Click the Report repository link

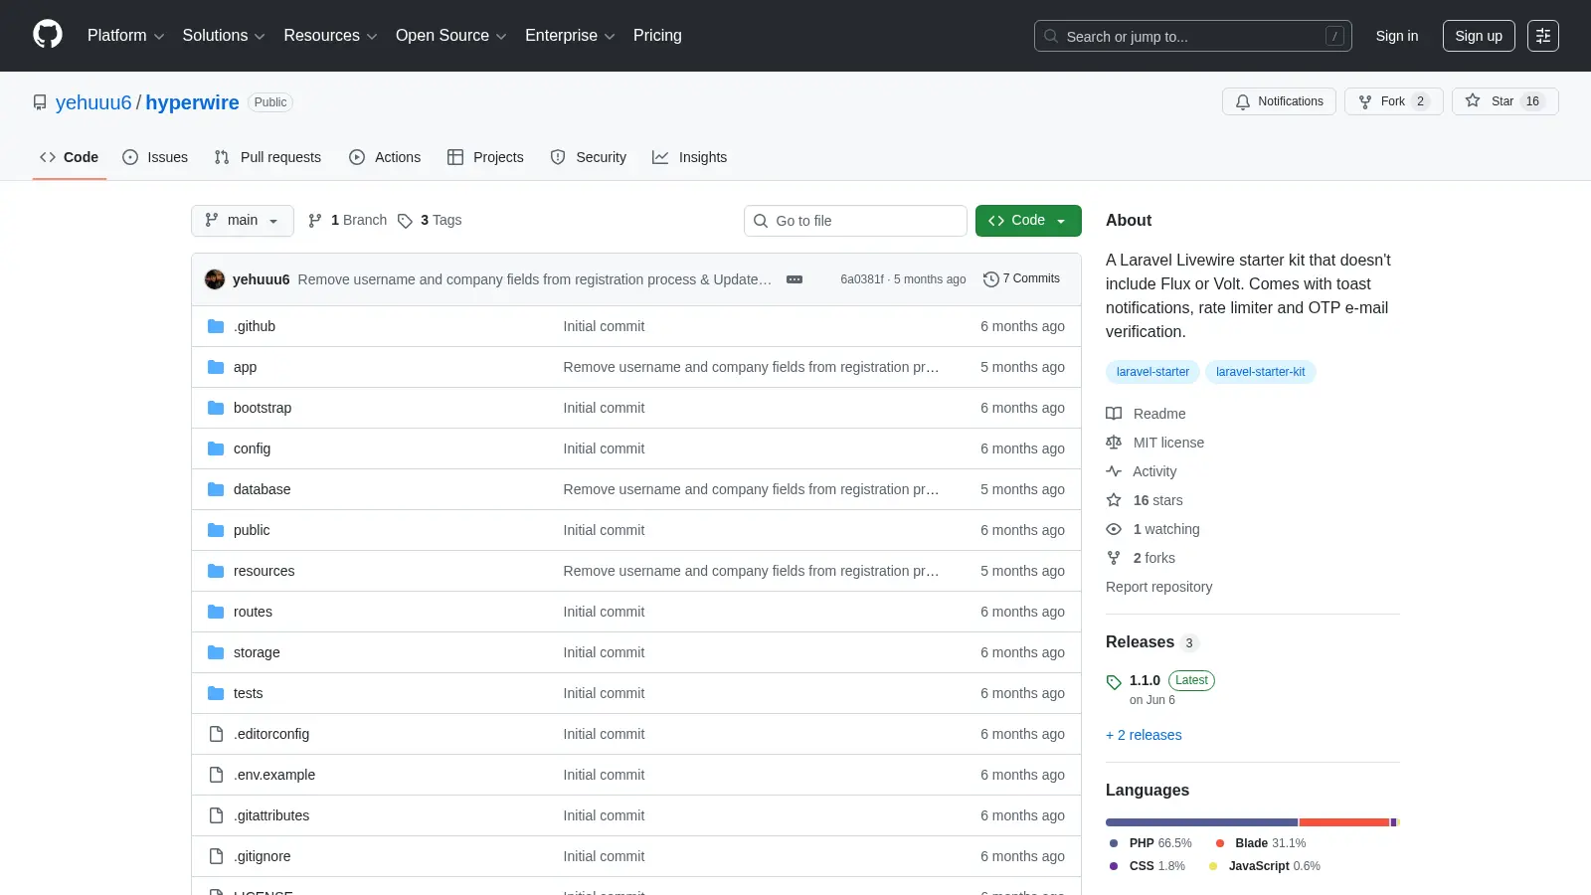pos(1159,587)
